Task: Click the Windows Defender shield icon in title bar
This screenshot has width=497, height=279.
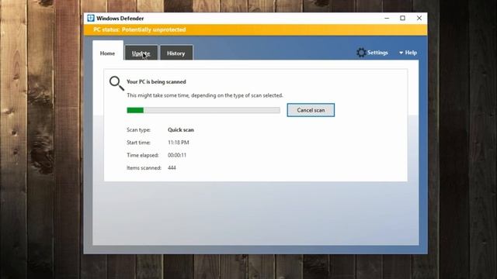Action: (91, 18)
